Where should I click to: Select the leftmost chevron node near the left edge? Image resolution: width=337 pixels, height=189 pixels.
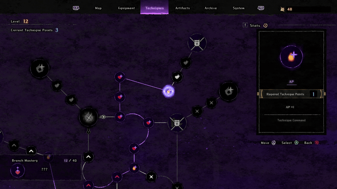click(x=14, y=145)
